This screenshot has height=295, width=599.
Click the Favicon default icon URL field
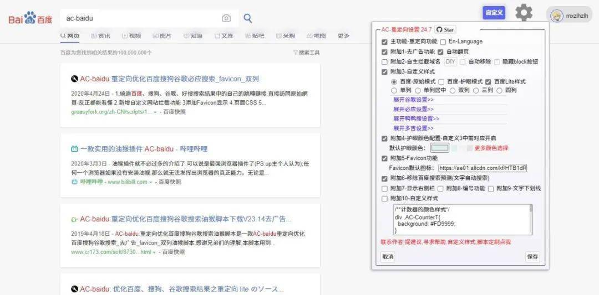(x=483, y=168)
